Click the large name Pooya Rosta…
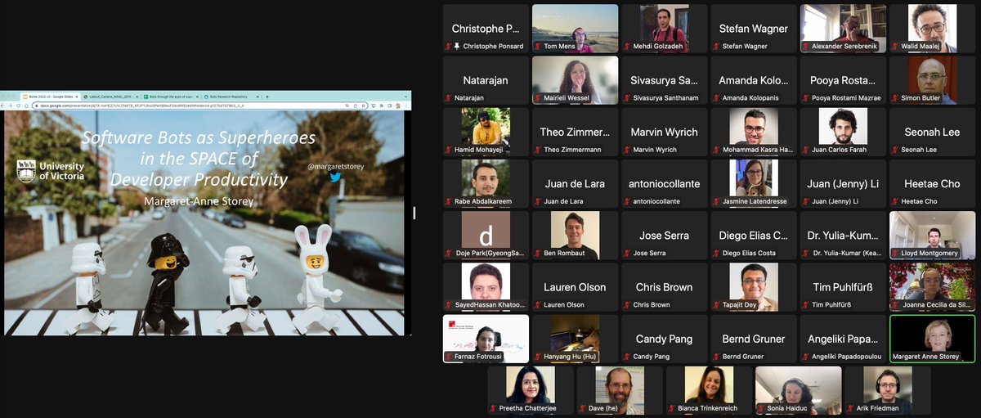 coord(843,80)
